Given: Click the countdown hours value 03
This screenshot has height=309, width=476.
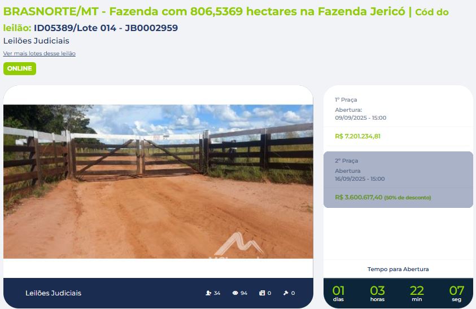Looking at the screenshot, I should point(377,291).
